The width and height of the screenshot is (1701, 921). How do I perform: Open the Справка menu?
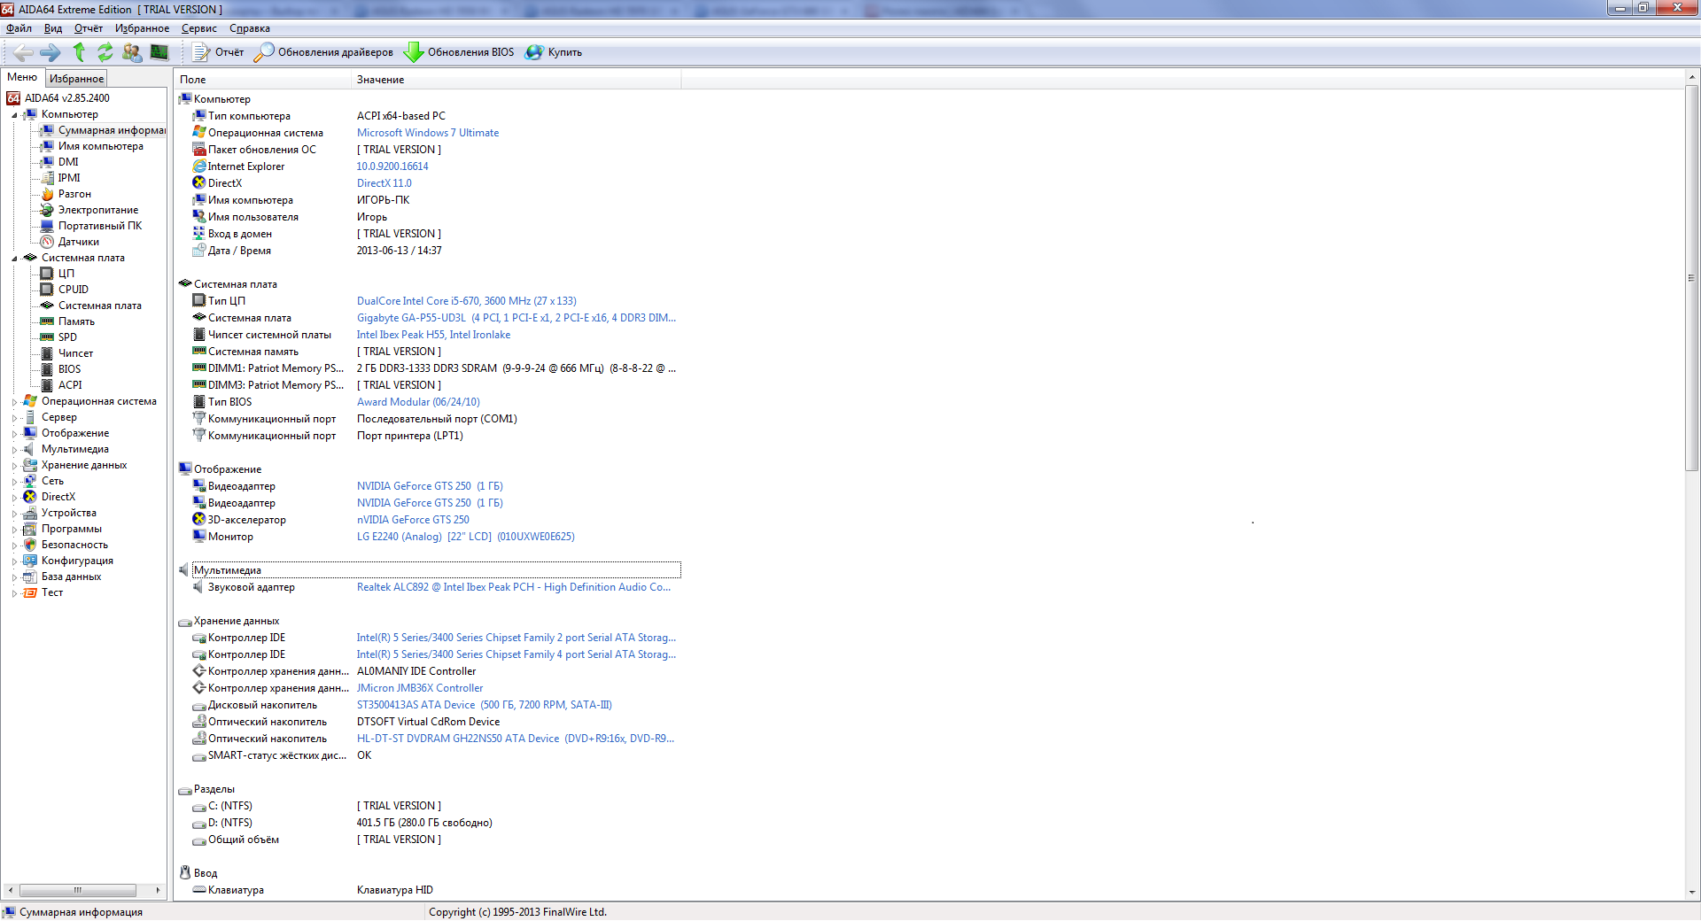[250, 28]
